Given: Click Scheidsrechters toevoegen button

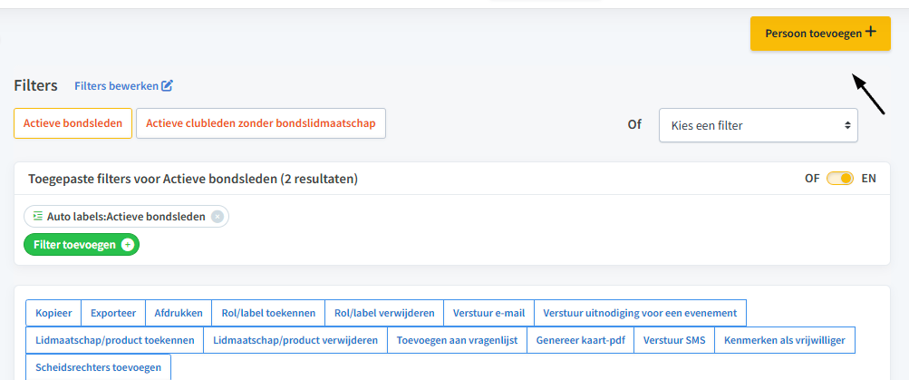Looking at the screenshot, I should click(x=98, y=367).
